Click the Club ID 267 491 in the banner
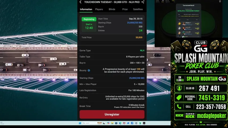Image resolution: width=228 pixels, height=128 pixels. 209,88
